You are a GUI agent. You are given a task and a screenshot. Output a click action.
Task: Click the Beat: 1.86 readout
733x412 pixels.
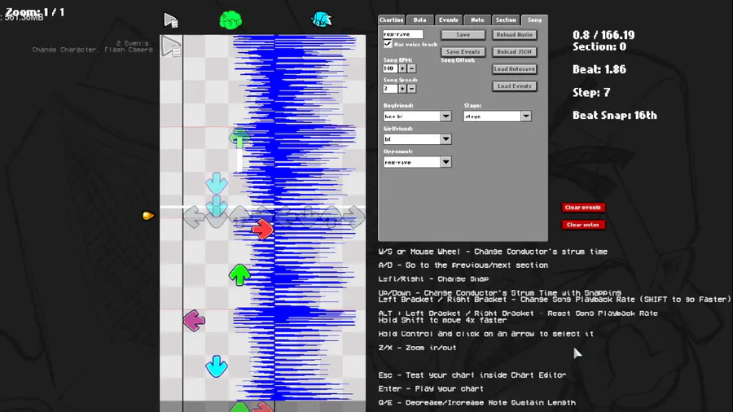[599, 69]
